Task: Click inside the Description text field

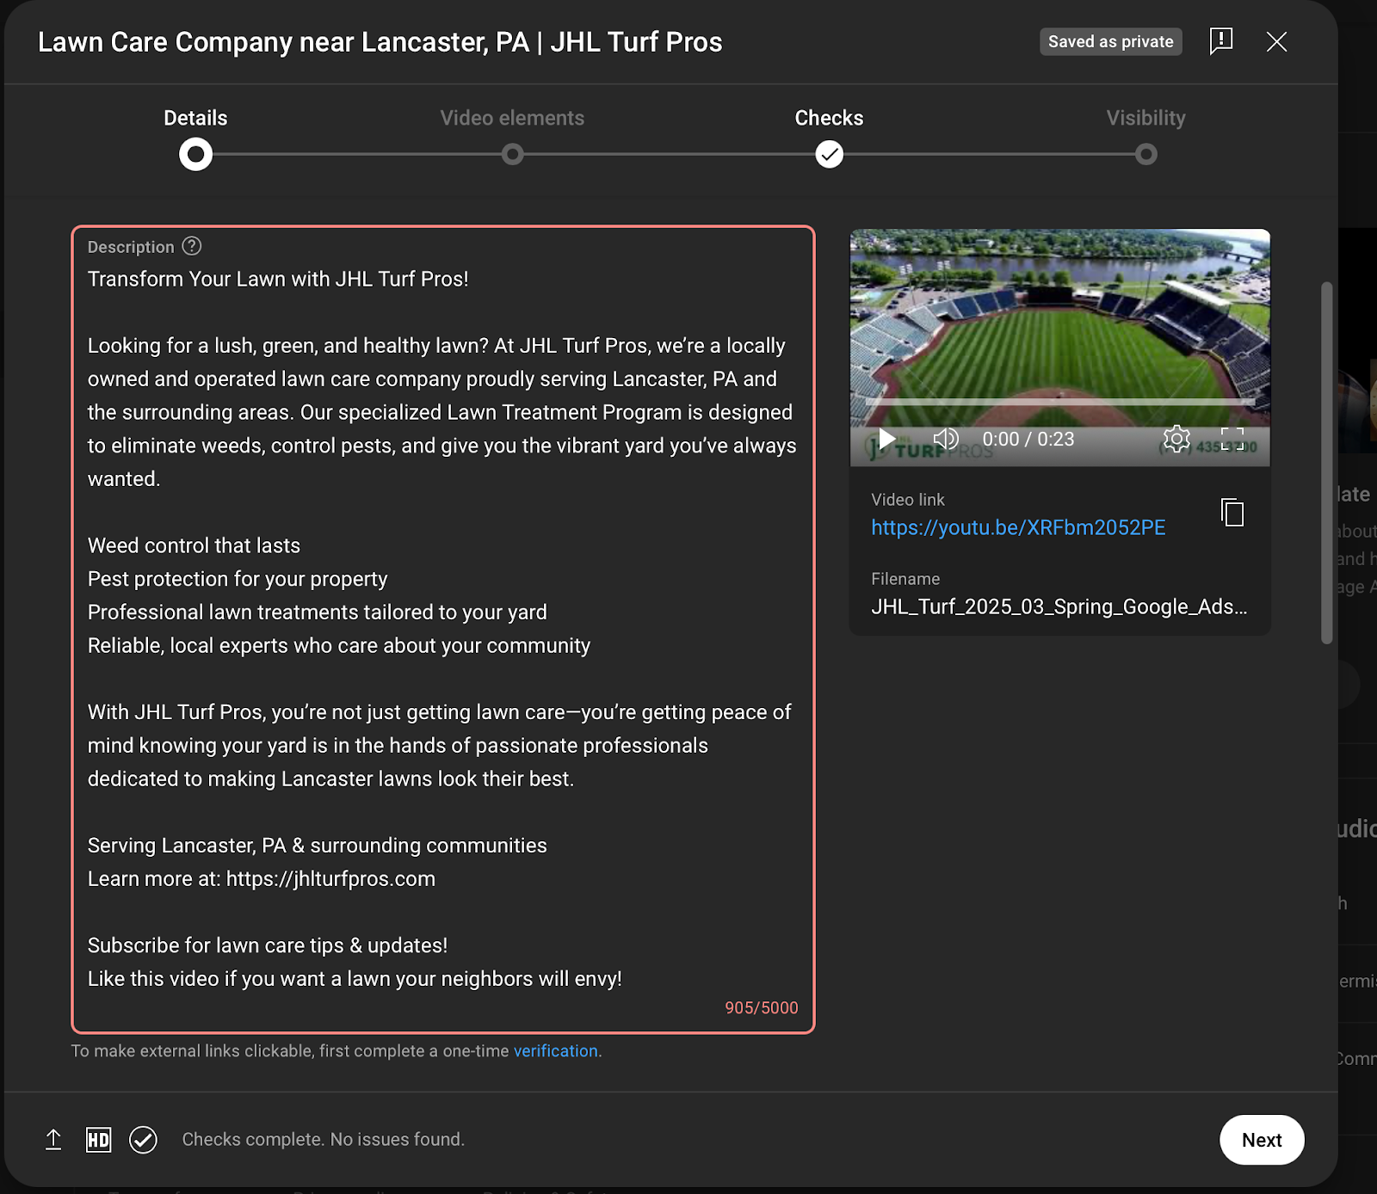Action: point(442,629)
